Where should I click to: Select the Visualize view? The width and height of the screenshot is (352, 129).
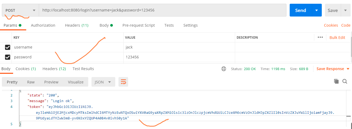tap(76, 82)
